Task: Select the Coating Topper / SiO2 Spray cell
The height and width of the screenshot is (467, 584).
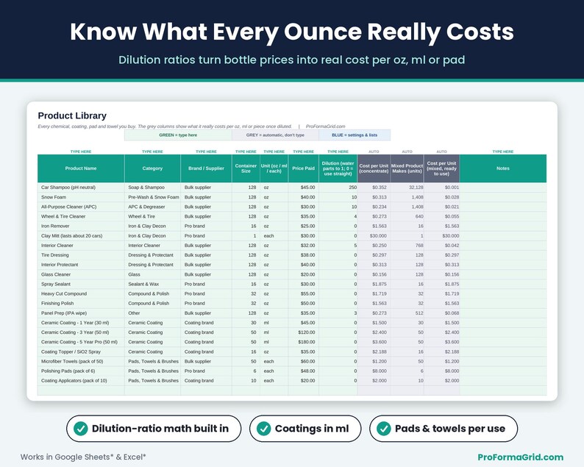Action: (x=81, y=352)
